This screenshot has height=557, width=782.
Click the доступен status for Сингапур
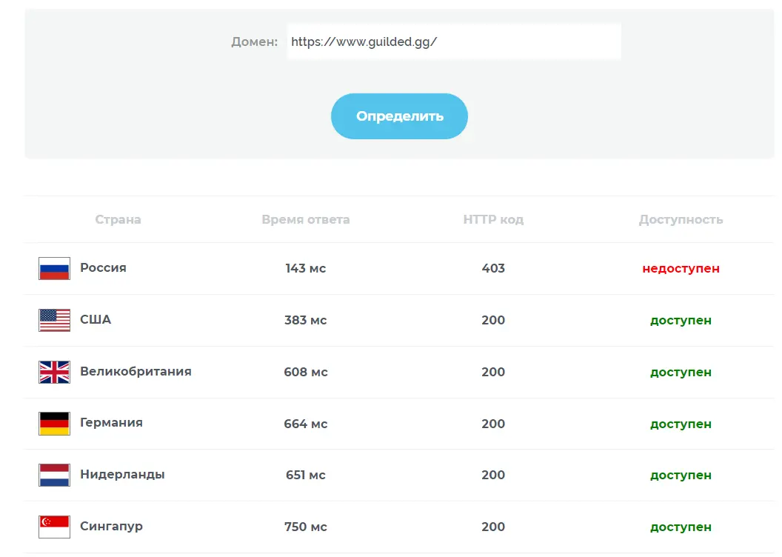point(681,527)
